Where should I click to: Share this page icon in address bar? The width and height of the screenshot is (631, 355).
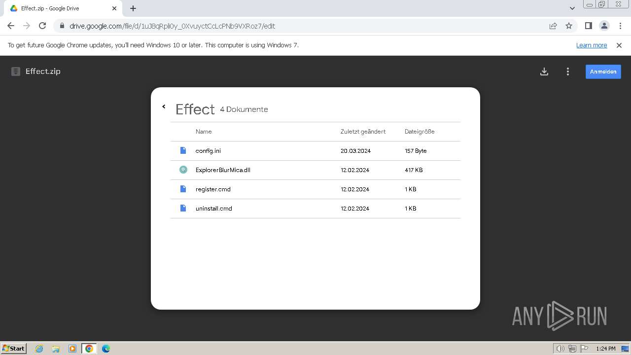tap(553, 26)
